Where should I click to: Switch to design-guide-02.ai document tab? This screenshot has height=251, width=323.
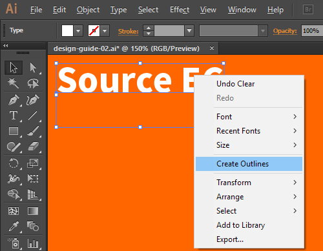pyautogui.click(x=127, y=48)
